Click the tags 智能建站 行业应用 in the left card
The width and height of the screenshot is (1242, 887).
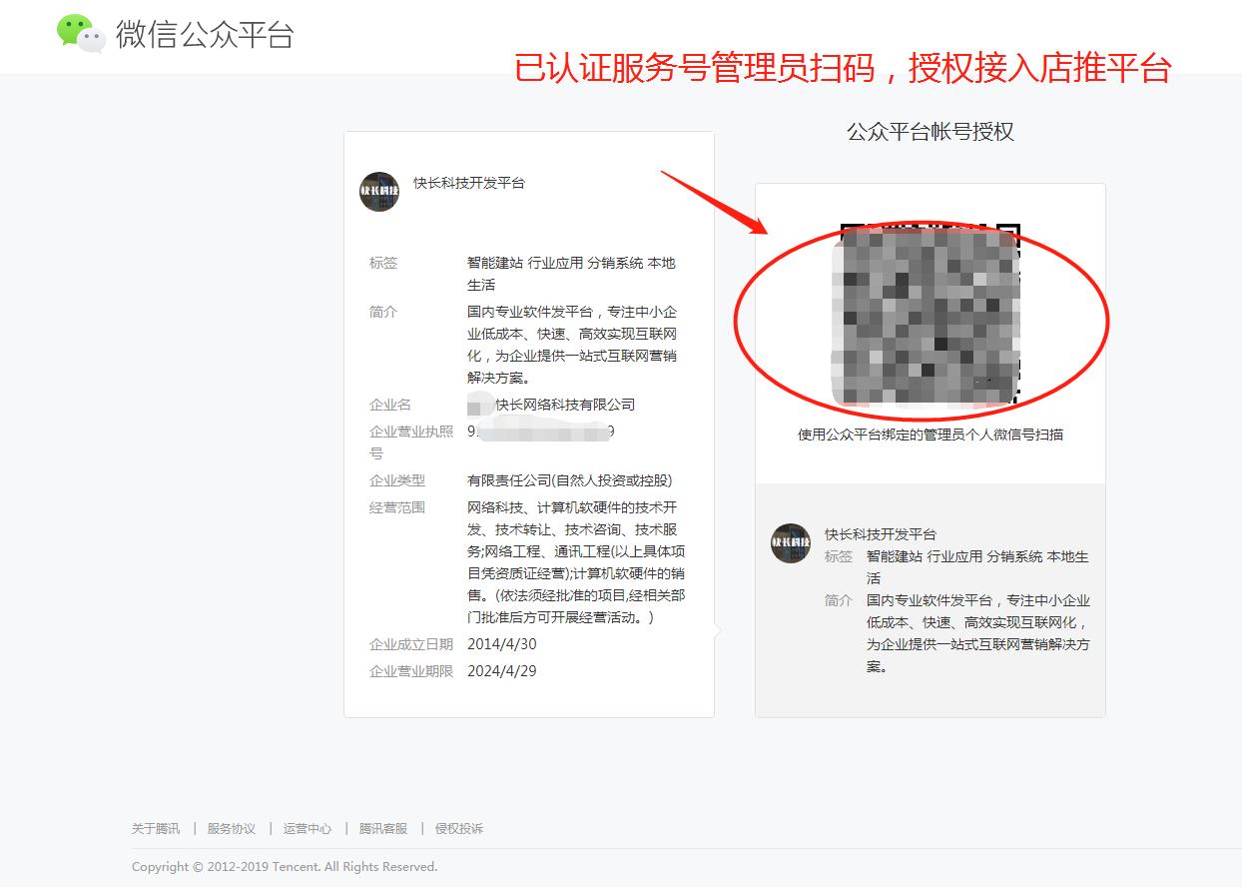(x=525, y=263)
